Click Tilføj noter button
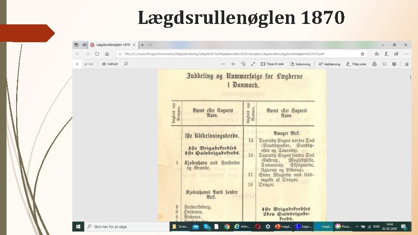418x235 pixels. 356,64
